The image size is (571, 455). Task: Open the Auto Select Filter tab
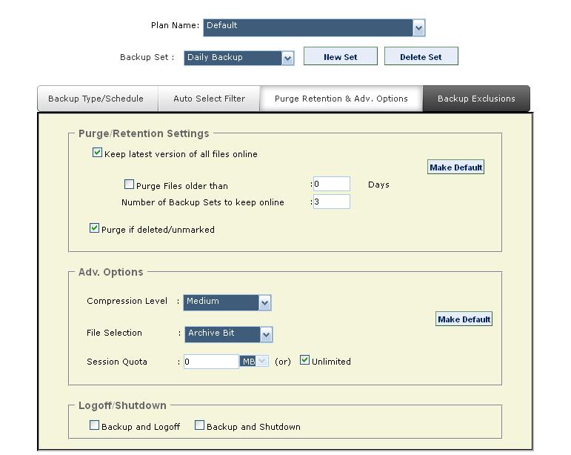coord(209,99)
